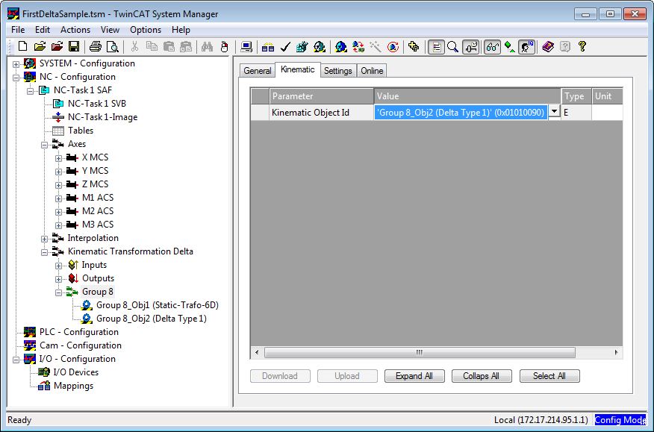Click the Find binoculars icon

pyautogui.click(x=207, y=47)
